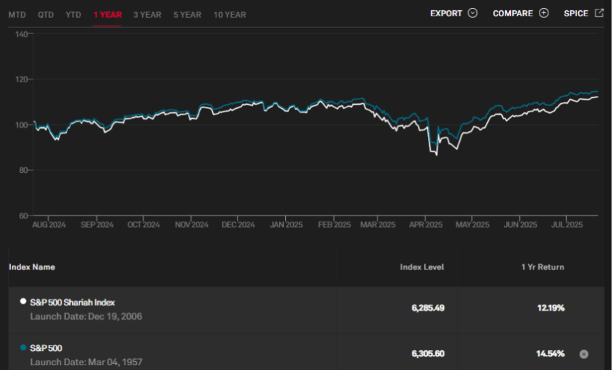Select the 6,305.60 index level value
The height and width of the screenshot is (370, 613).
click(428, 354)
